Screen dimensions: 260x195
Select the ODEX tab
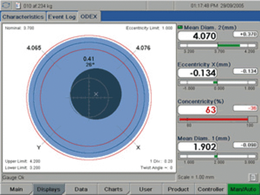pos(89,17)
